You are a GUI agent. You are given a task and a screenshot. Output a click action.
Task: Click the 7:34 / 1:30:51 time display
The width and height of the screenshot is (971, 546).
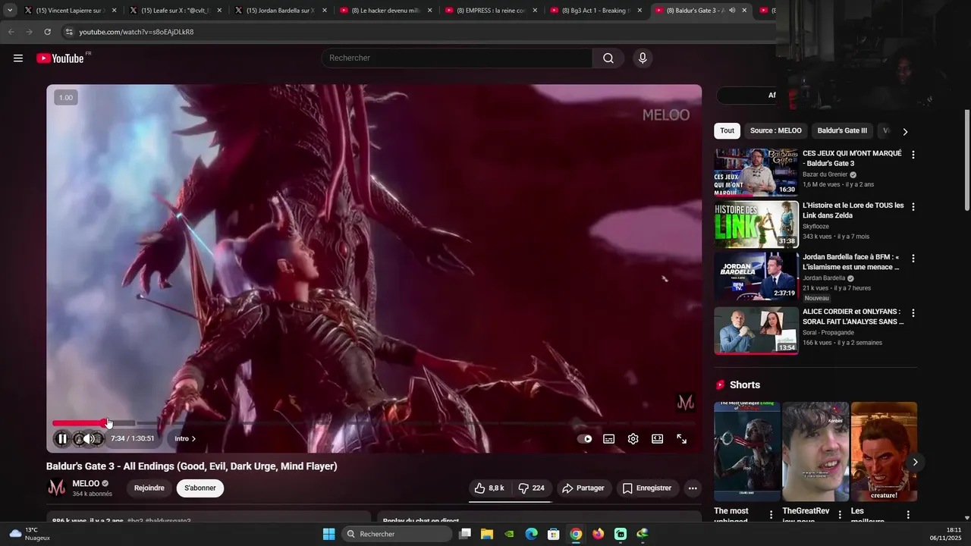pyautogui.click(x=133, y=438)
